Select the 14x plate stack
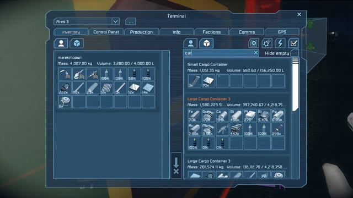Image resolution: width=353 pixels, height=198 pixels. pyautogui.click(x=148, y=88)
